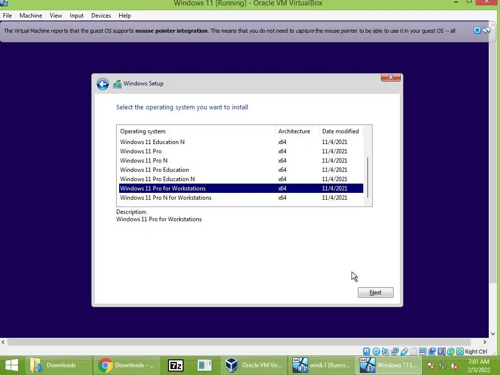Click the display settings status icon
The width and height of the screenshot is (500, 375).
422,352
